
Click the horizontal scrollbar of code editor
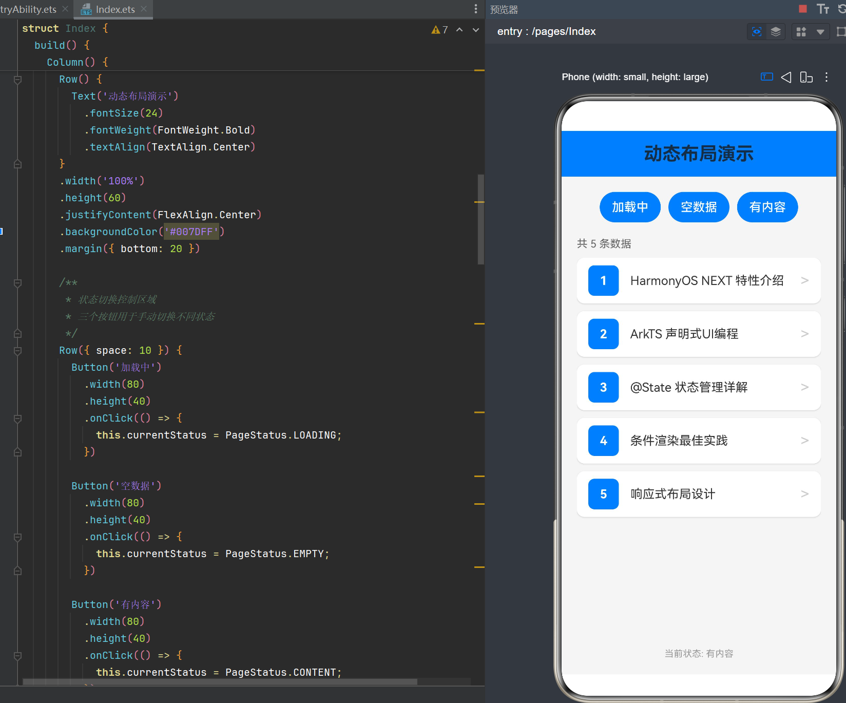[x=220, y=681]
